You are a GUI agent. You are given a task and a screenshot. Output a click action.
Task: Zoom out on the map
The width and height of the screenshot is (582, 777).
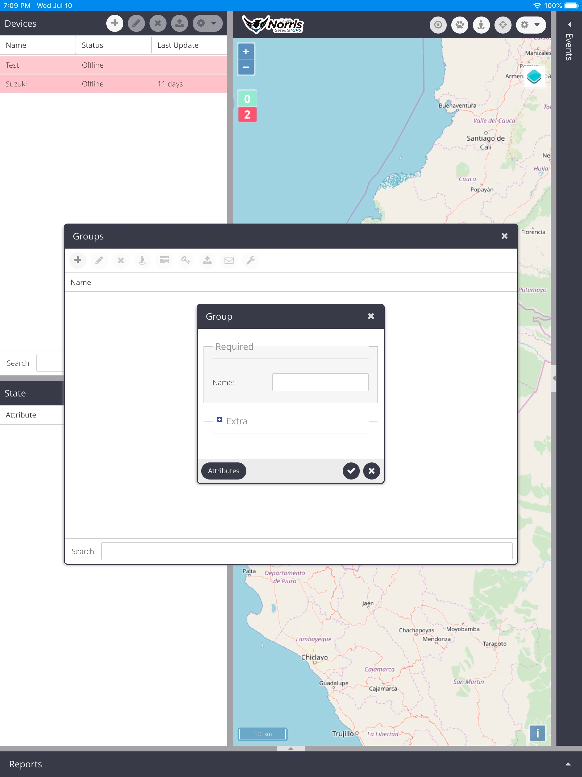tap(246, 67)
